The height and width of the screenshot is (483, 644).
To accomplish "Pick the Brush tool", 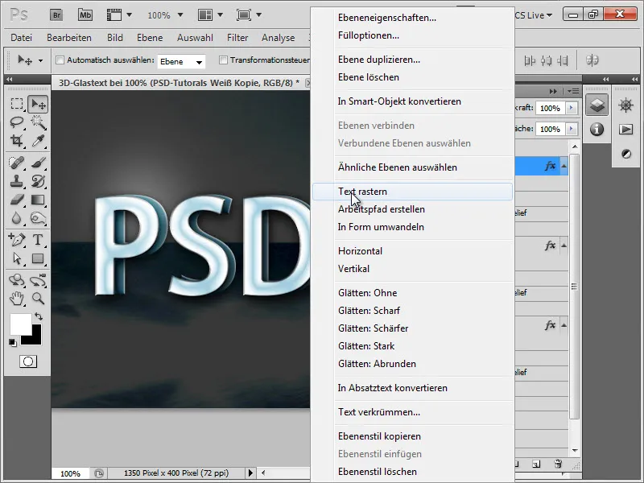I will pyautogui.click(x=38, y=163).
